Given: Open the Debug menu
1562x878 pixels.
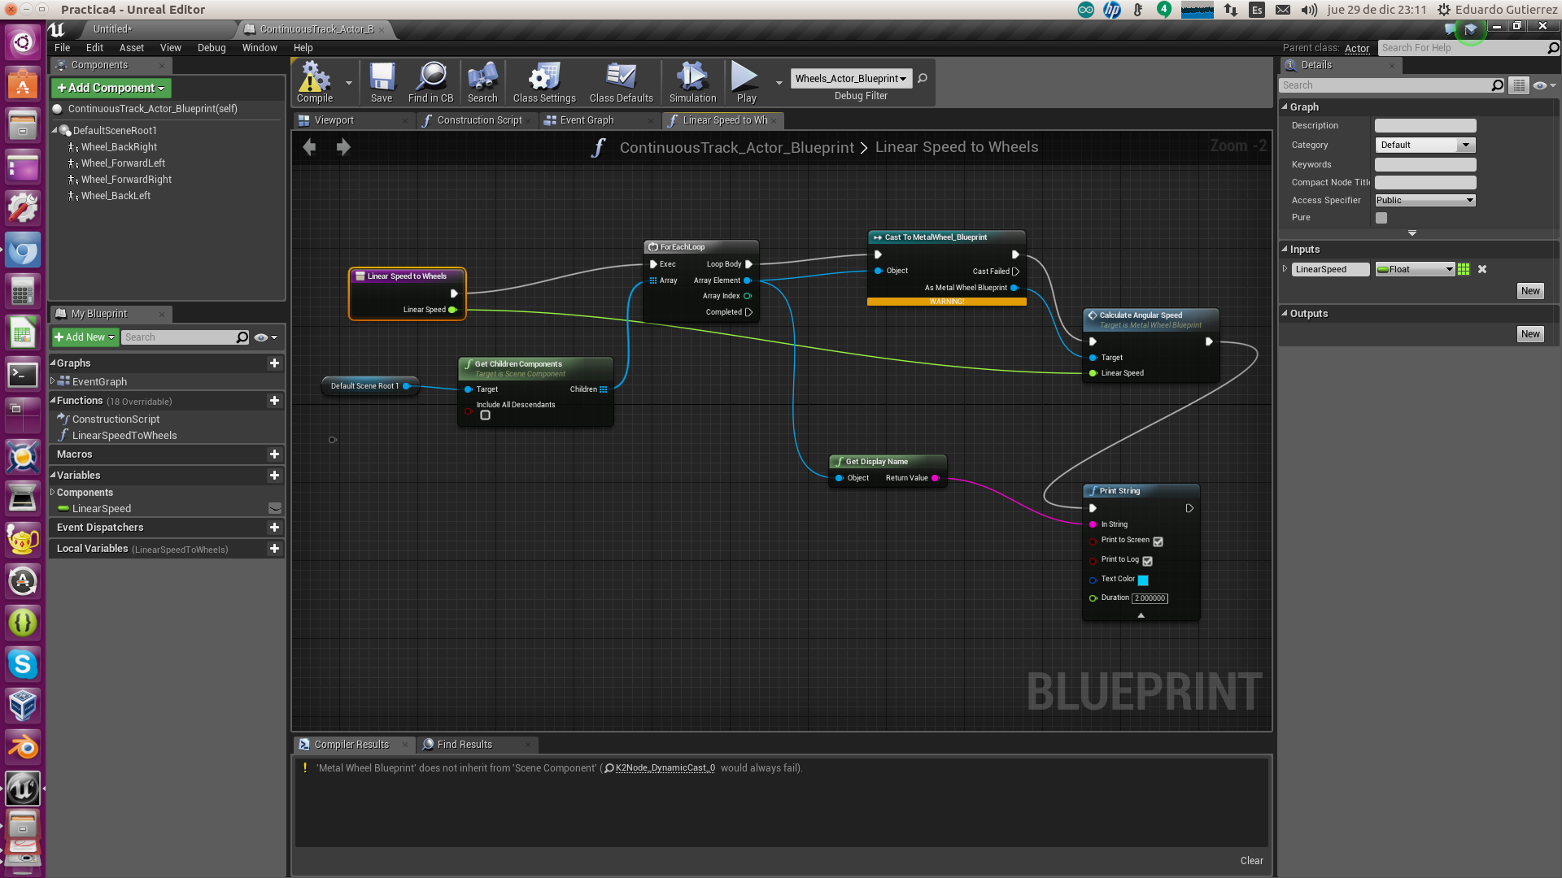Looking at the screenshot, I should [212, 48].
